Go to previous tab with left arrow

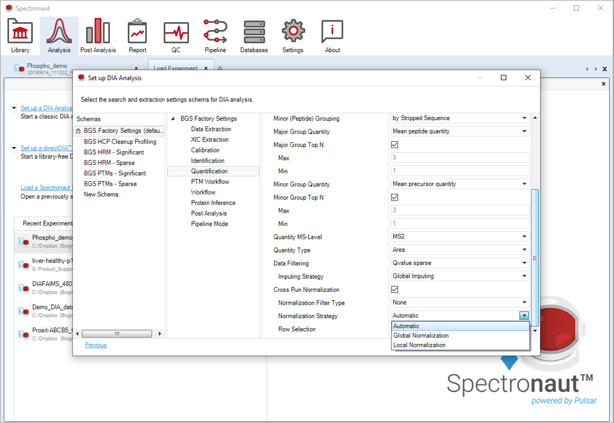click(x=586, y=69)
